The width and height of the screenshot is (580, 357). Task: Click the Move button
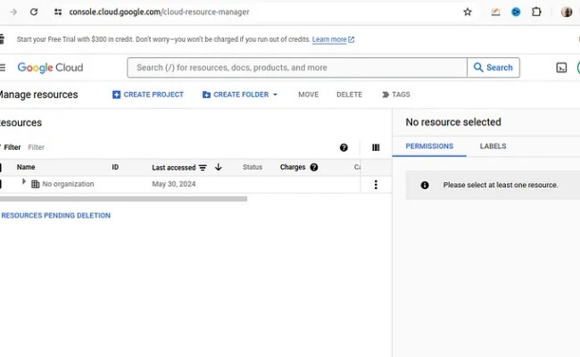click(x=308, y=95)
